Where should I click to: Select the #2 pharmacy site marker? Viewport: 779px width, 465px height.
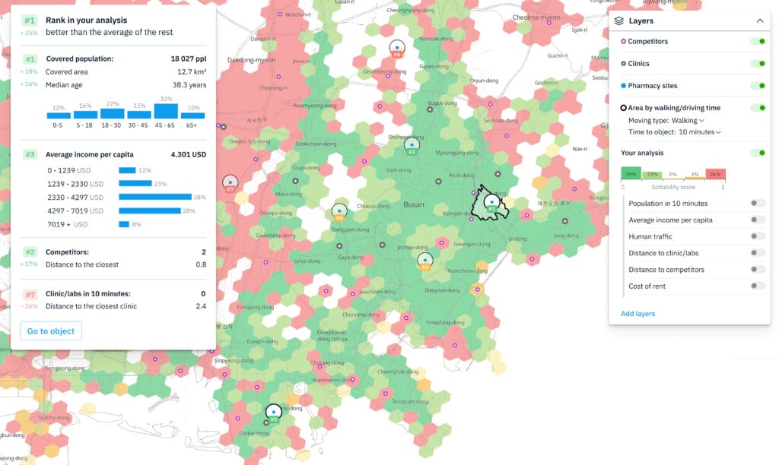412,144
